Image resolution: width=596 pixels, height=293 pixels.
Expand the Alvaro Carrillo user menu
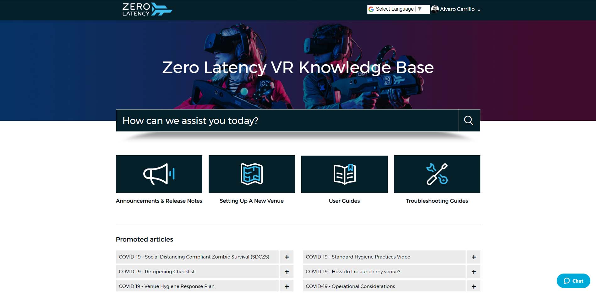point(460,9)
